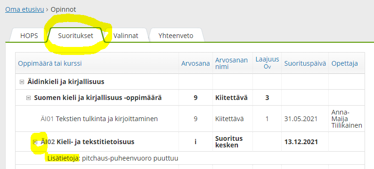Collapse the ÄI02 Kieli- ja tekstitietoisuus row
Viewport: 374px width, 169px height.
point(35,142)
